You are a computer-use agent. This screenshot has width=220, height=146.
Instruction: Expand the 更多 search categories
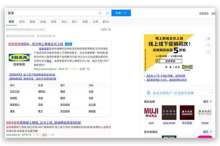pyautogui.click(x=106, y=22)
